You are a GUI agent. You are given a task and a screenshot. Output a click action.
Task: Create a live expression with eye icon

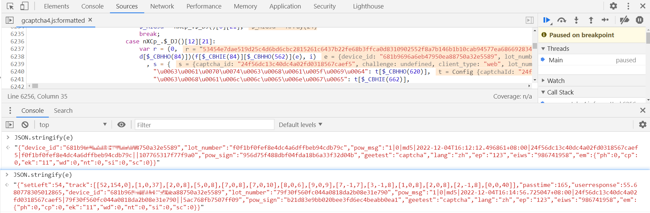coord(121,125)
